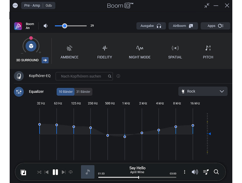Image resolution: width=242 pixels, height=183 pixels.
Task: Click the blue triangle gain marker
Action: [x=210, y=134]
